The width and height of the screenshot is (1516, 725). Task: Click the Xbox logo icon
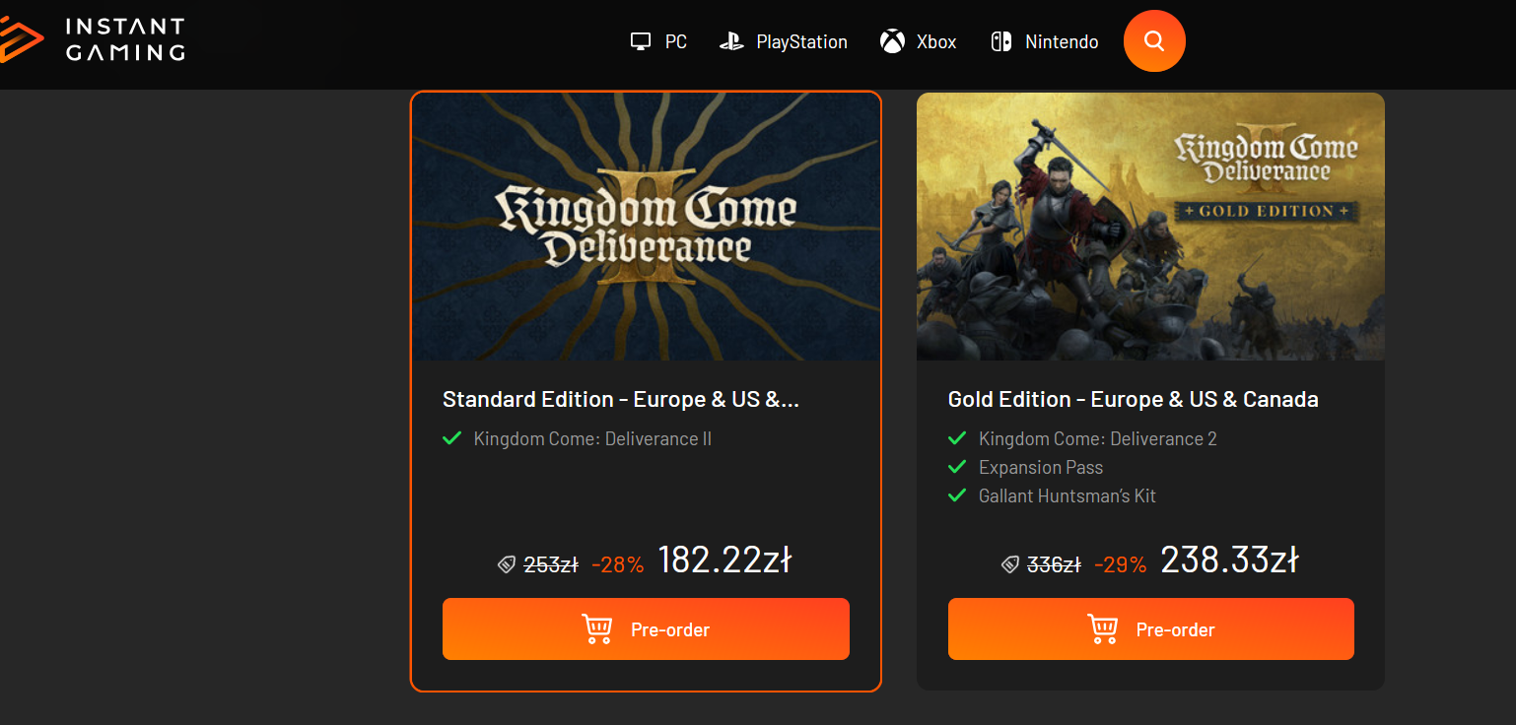892,41
